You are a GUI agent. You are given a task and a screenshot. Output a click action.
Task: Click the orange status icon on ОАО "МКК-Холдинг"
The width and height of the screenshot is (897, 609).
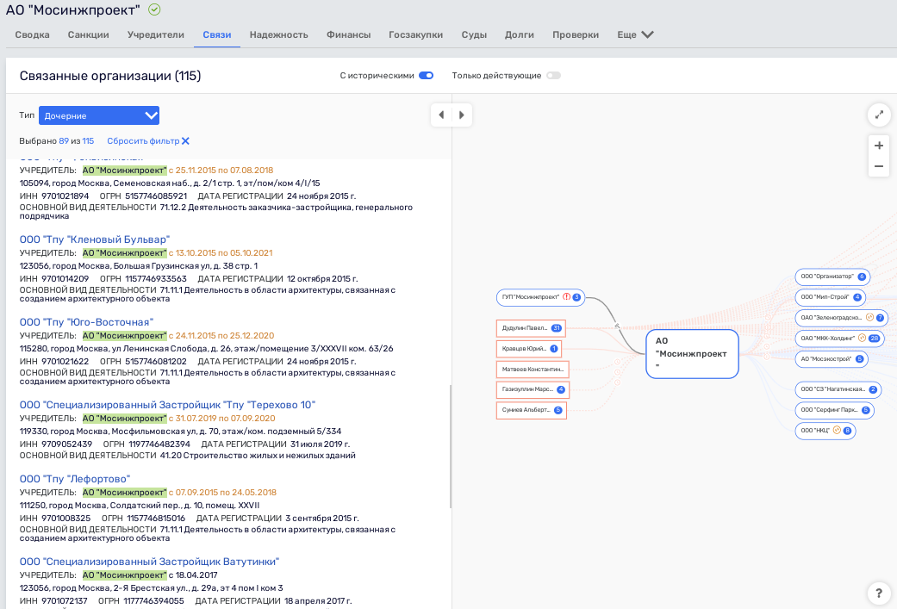(x=863, y=338)
